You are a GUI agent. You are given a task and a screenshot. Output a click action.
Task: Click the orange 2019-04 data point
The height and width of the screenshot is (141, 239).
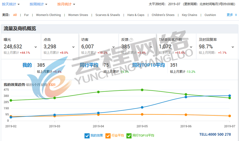98,115
